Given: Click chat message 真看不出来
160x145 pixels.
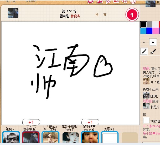Looking at the screenshot, I should 151,89.
